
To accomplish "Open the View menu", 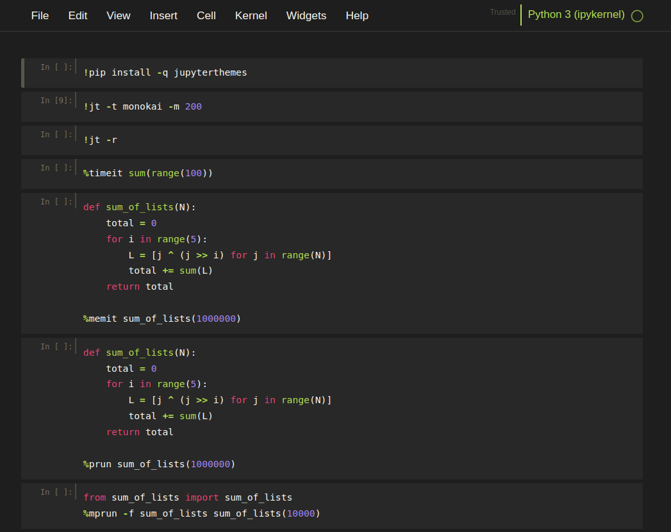I will point(118,15).
